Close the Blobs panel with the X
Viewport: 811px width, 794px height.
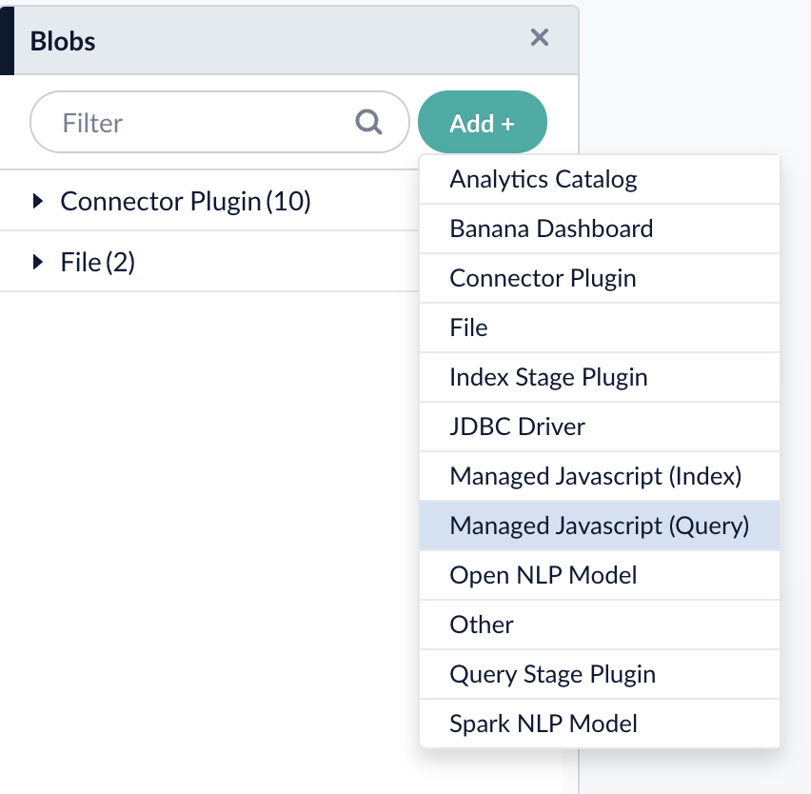(540, 38)
